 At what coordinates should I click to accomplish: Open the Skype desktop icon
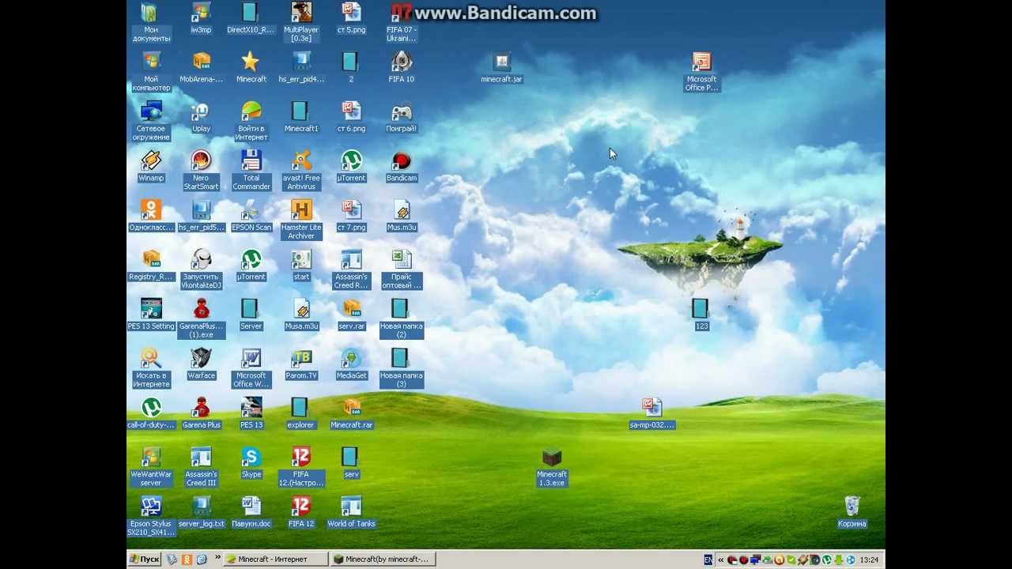(251, 458)
